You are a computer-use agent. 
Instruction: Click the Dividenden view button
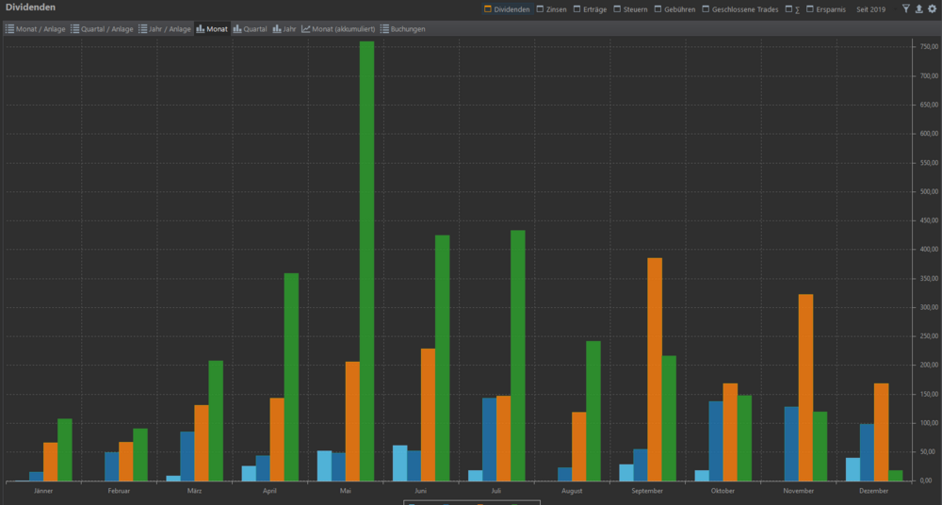507,9
